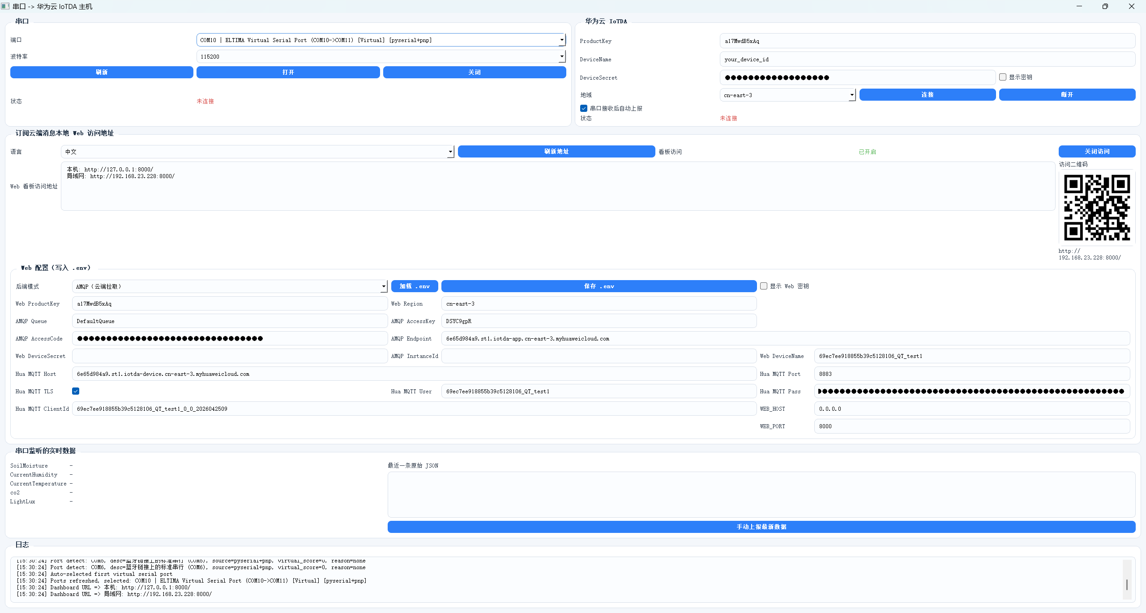
Task: Click the Hua MQTT ClientId input field
Action: click(415, 409)
